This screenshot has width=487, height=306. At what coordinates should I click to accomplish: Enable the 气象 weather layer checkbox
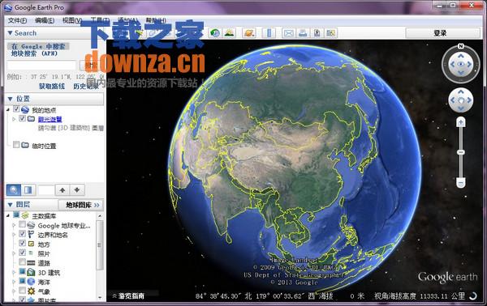point(23,290)
